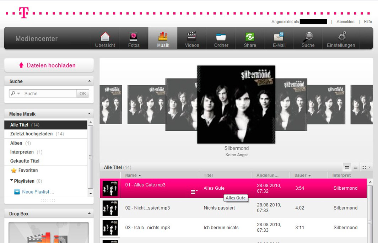Collapse the Playlisten tree
This screenshot has height=243, width=378.
[x=12, y=180]
